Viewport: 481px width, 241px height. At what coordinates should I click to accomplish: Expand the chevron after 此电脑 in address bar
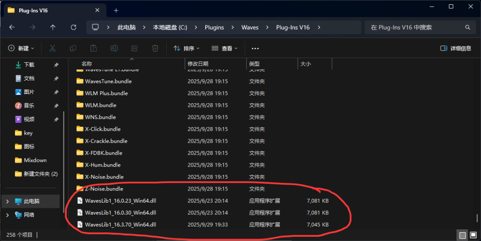coord(144,27)
